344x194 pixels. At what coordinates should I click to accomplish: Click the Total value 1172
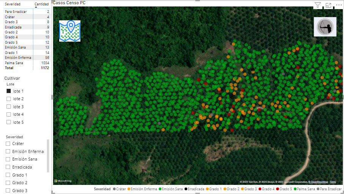click(45, 68)
